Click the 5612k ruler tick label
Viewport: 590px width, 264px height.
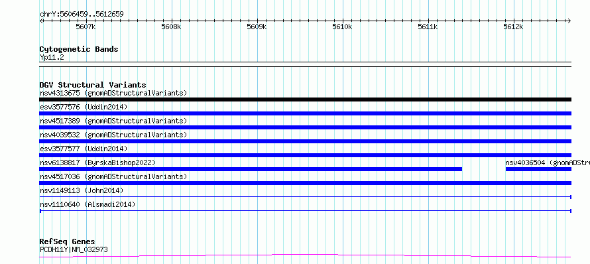tap(513, 27)
